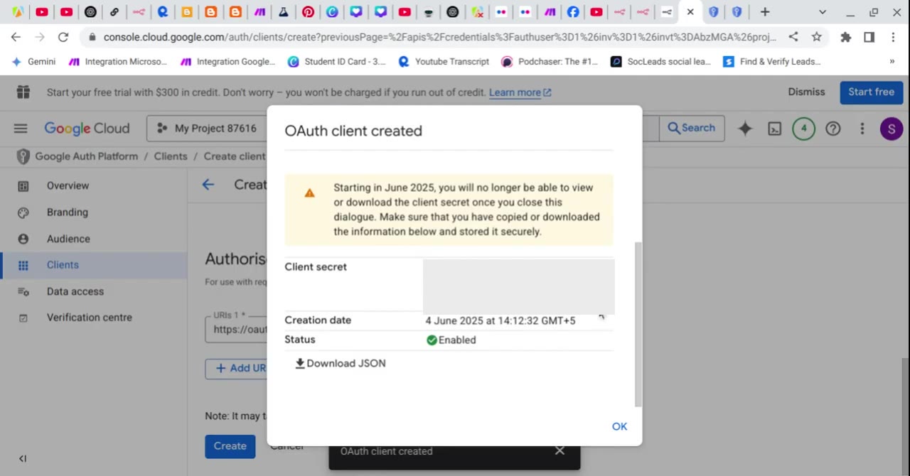Click the Overview sidebar icon

23,186
